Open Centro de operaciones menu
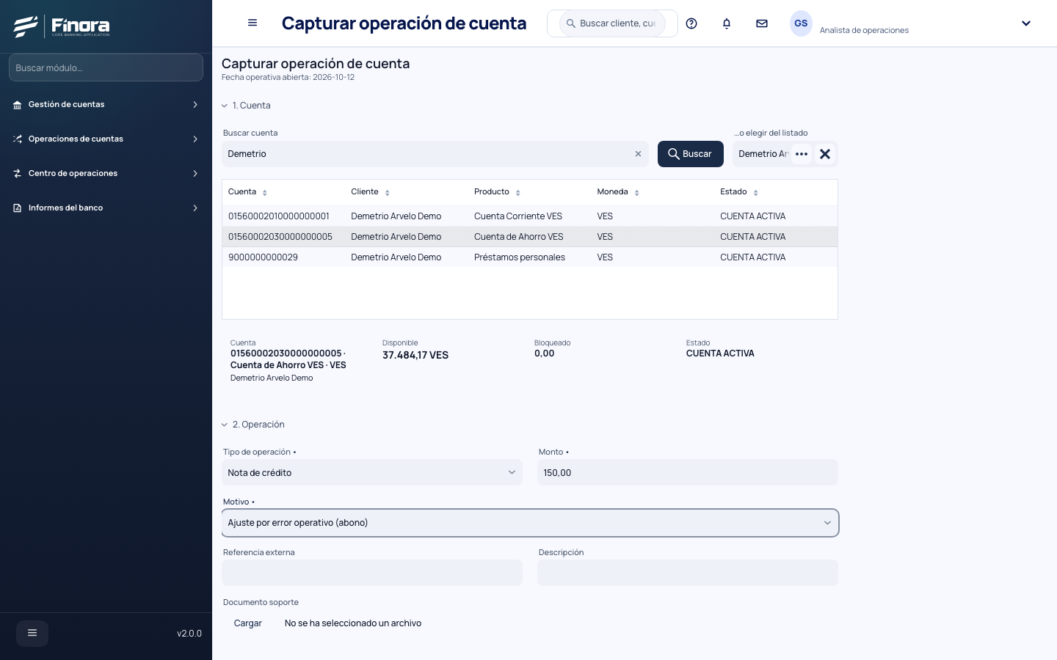The width and height of the screenshot is (1057, 660). [x=106, y=174]
